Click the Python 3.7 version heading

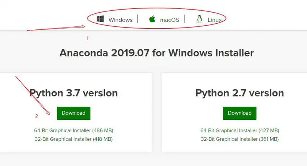pos(74,93)
